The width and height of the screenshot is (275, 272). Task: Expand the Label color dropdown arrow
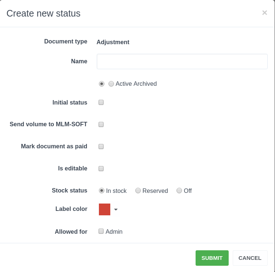(x=116, y=209)
